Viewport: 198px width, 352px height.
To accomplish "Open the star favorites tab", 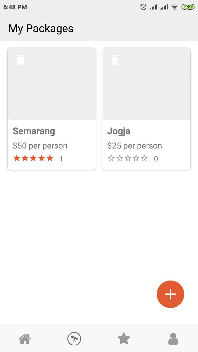I will pyautogui.click(x=124, y=339).
